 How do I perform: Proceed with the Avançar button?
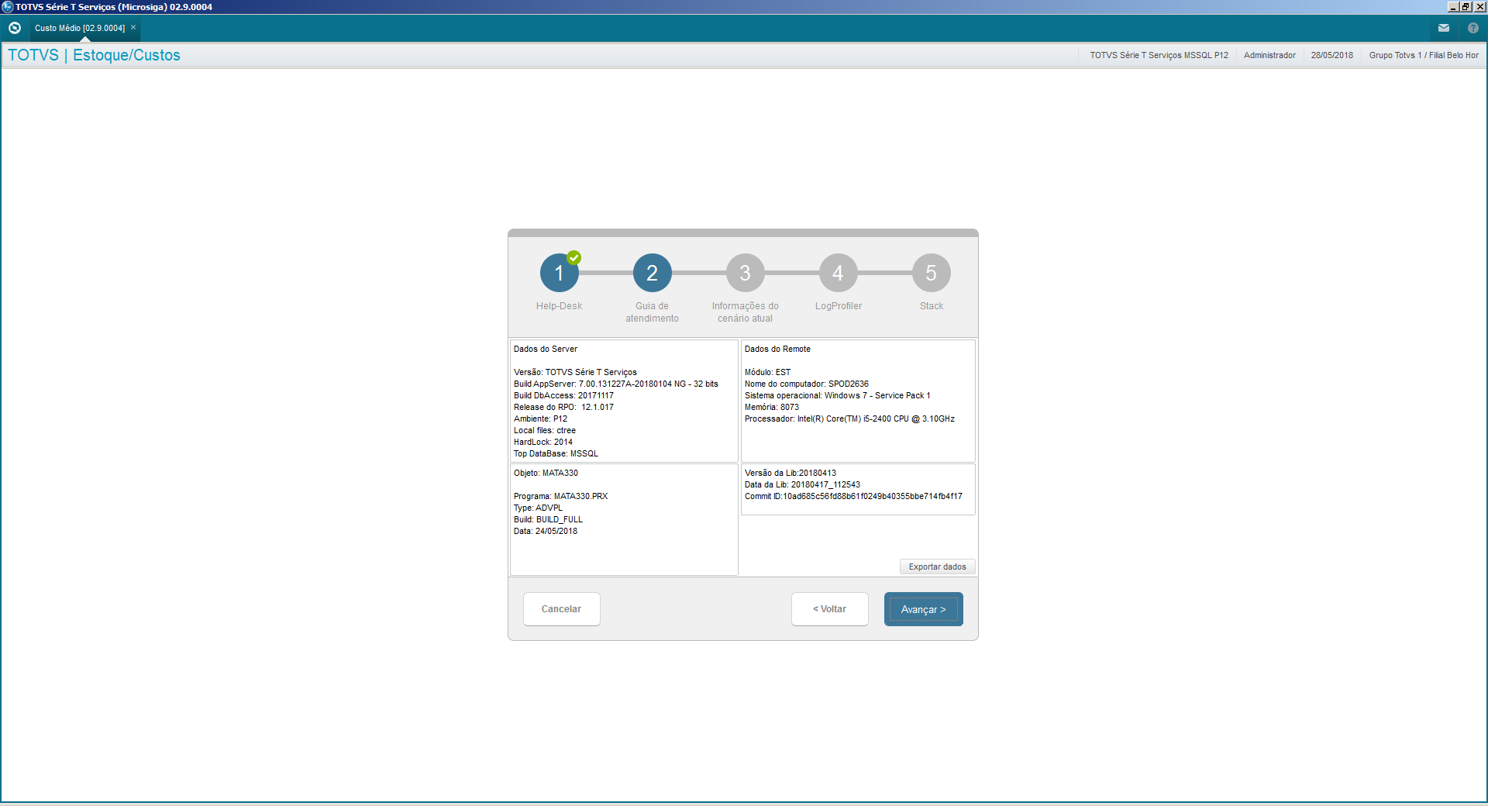pos(923,609)
